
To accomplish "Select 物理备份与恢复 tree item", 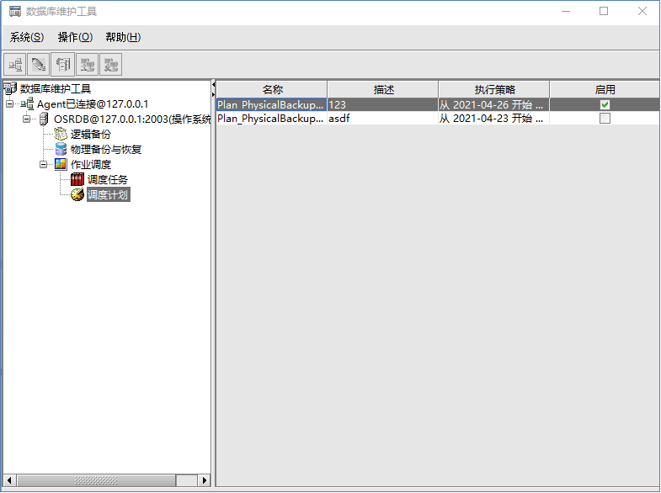I will coord(106,150).
